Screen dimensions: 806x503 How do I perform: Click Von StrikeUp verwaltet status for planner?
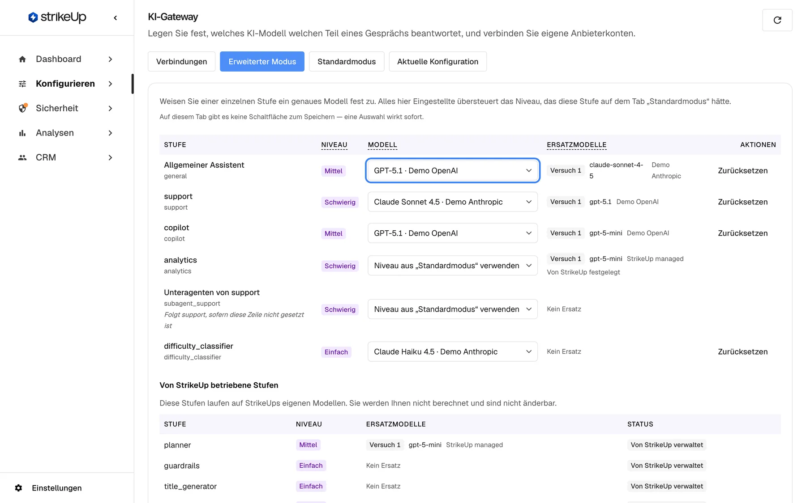tap(667, 445)
